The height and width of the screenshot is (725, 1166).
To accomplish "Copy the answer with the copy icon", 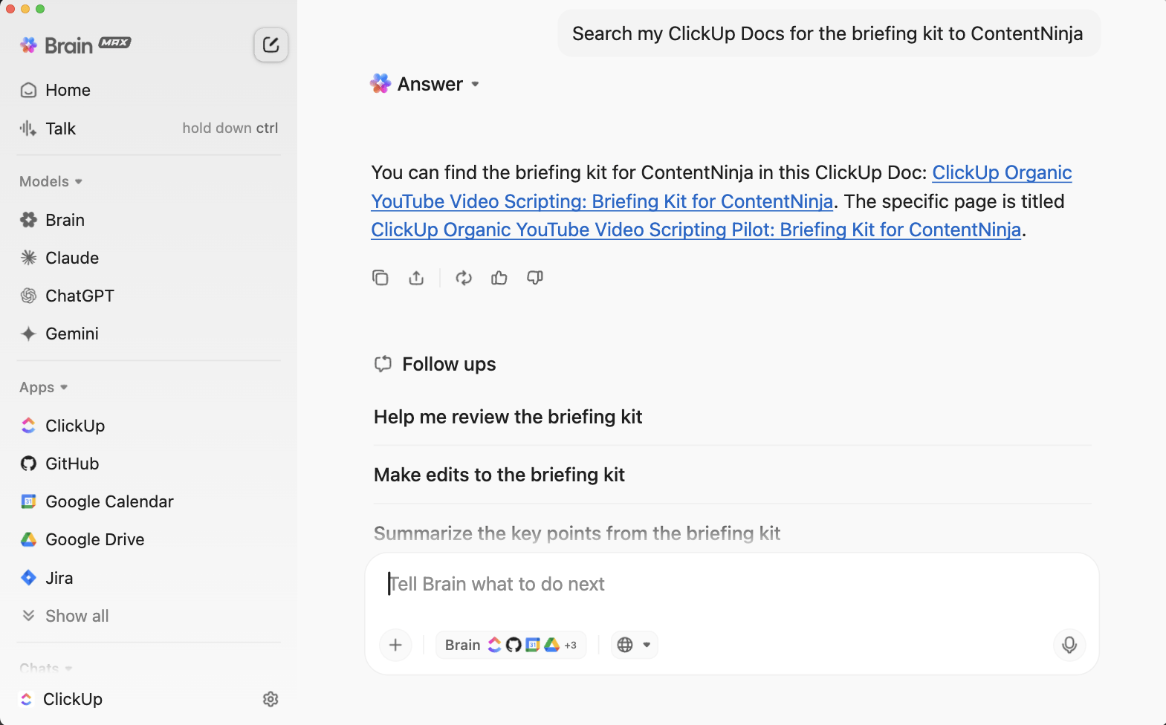I will click(380, 278).
